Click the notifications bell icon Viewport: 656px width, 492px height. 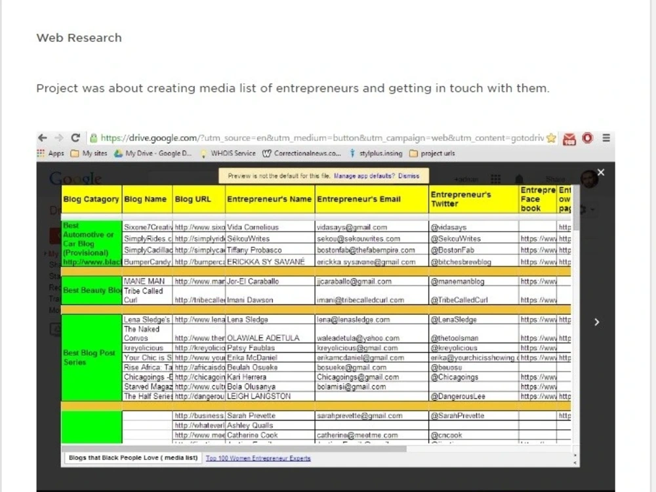[x=519, y=179]
